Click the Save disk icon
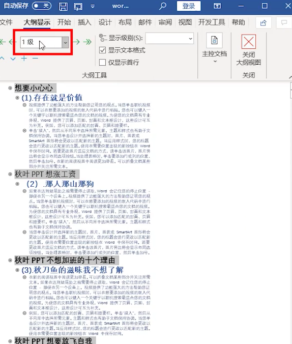292x344 pixels. click(63, 6)
